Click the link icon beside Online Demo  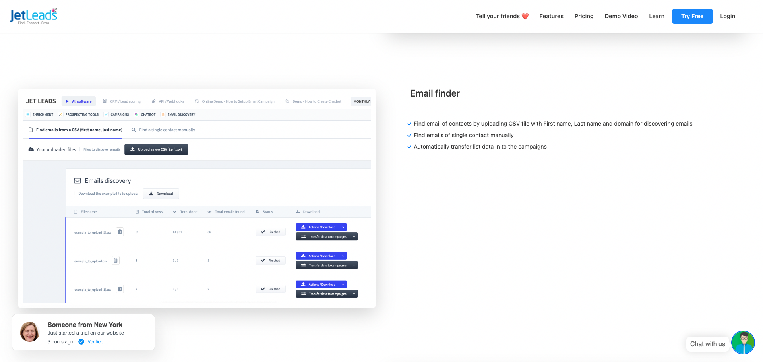coord(197,101)
